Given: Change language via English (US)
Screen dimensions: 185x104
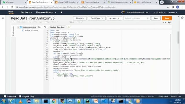Looking at the screenshot, I should click(x=28, y=96).
